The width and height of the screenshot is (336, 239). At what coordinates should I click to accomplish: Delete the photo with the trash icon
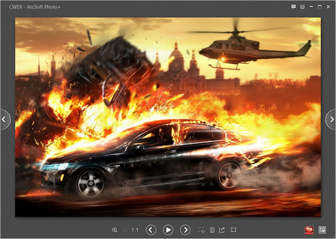pyautogui.click(x=212, y=229)
